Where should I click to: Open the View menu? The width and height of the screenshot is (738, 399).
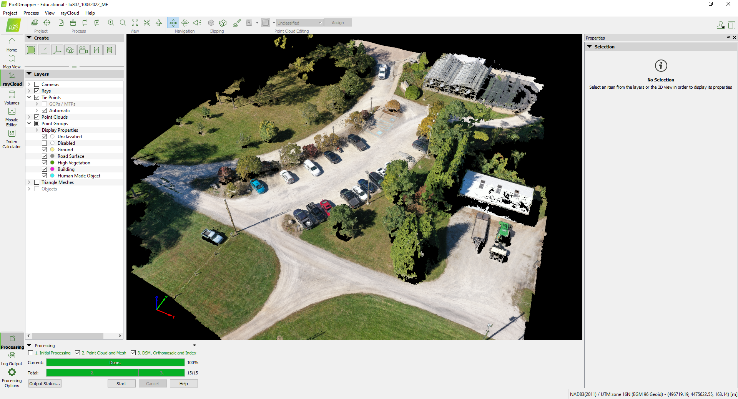click(x=50, y=13)
